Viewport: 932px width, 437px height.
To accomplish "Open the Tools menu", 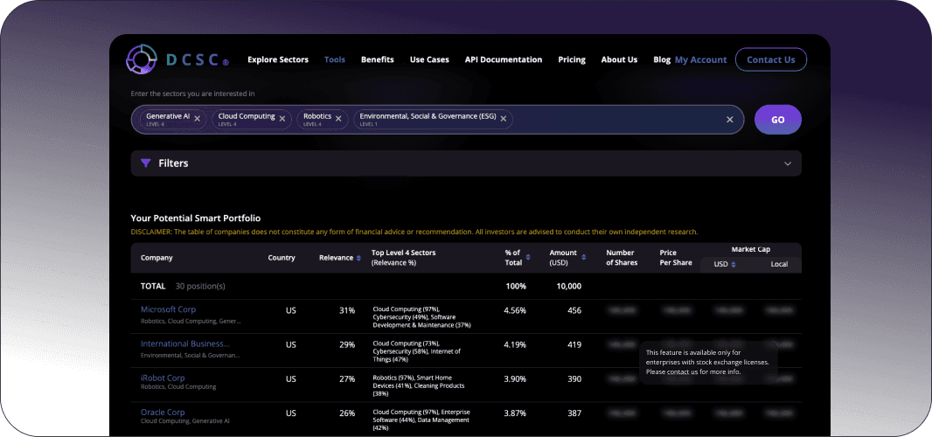I will click(335, 59).
